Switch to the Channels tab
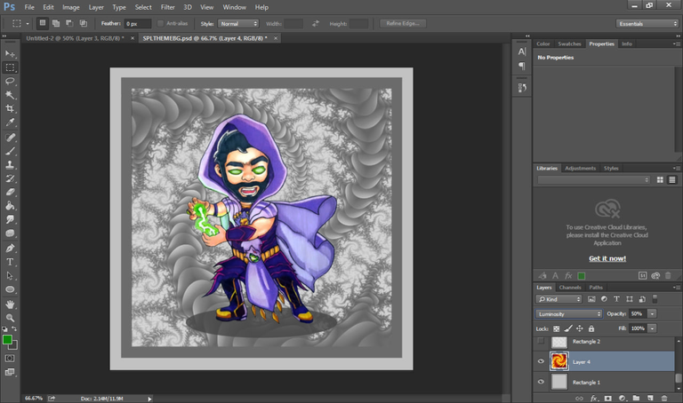Screen dimensions: 683x403 click(x=570, y=288)
